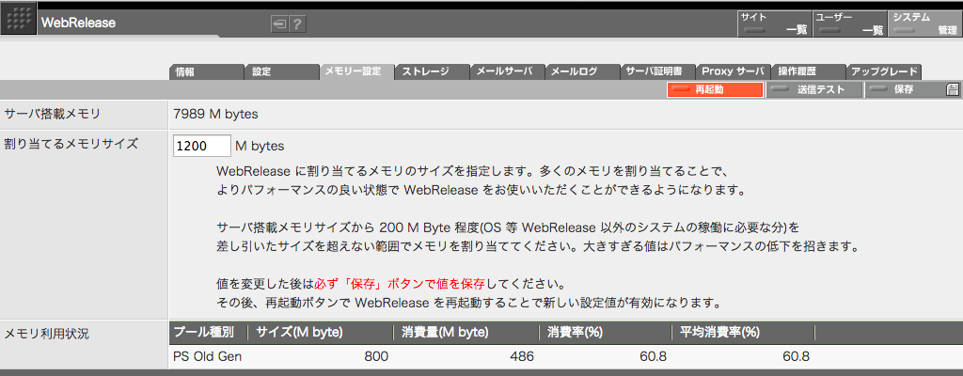Open the ユーザー 一覧 button
963x376 pixels.
click(x=849, y=23)
